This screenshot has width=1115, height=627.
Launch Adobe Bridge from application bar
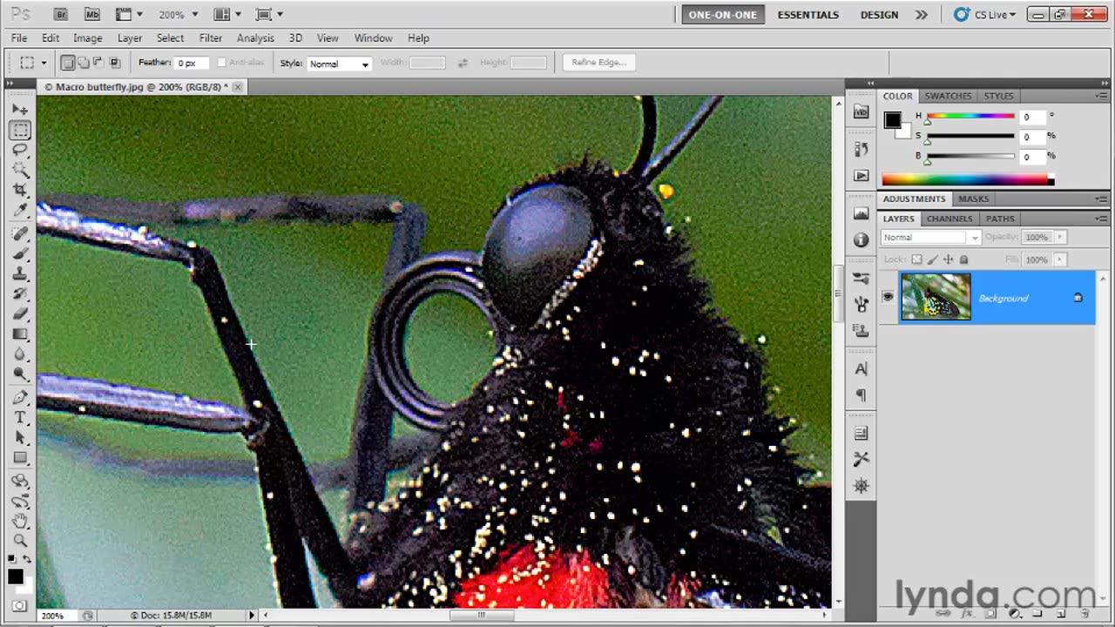tap(61, 14)
